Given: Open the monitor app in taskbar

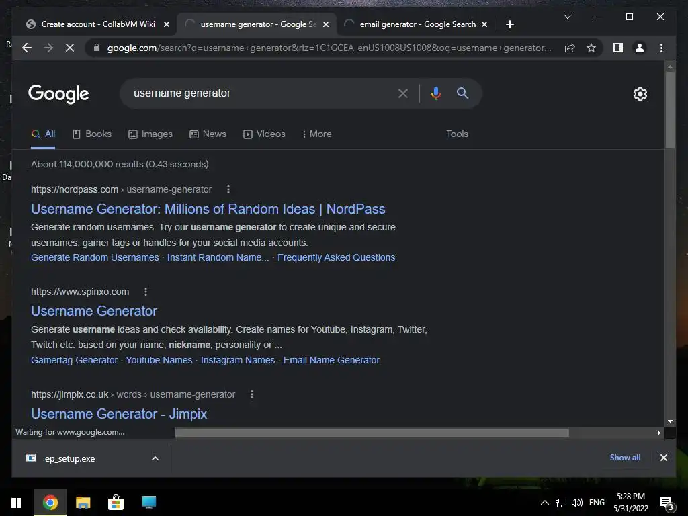Looking at the screenshot, I should [148, 503].
